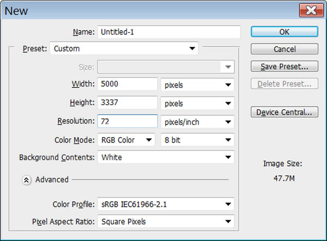Open the Color Profile sRGB dropdown
The width and height of the screenshot is (327, 241).
click(166, 204)
